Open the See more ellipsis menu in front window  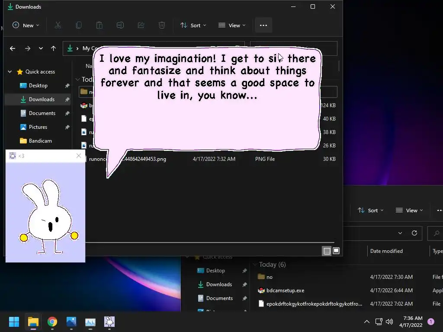click(263, 26)
